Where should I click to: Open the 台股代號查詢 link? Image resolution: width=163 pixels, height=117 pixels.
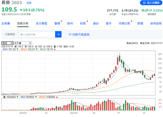coord(81,34)
